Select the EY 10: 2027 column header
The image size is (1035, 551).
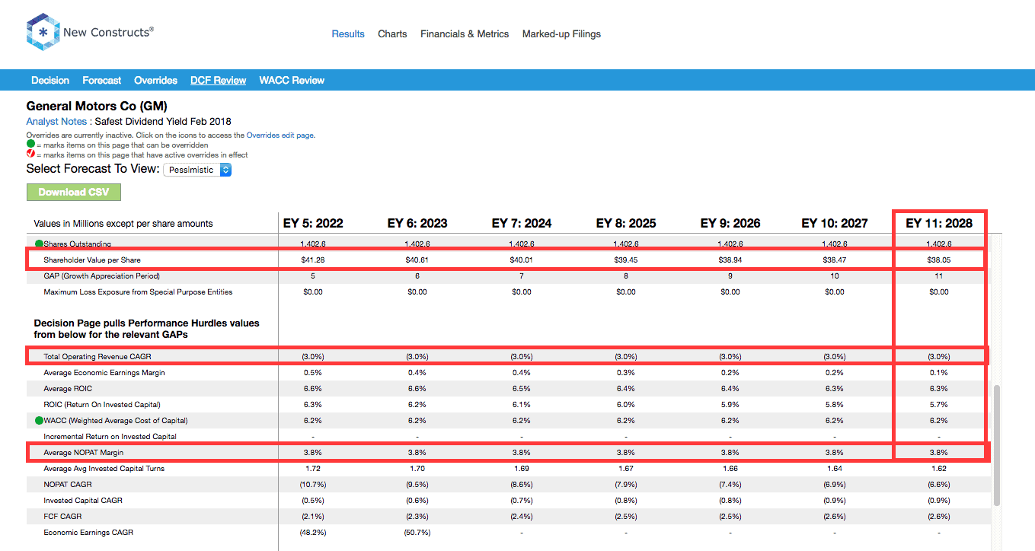[835, 224]
